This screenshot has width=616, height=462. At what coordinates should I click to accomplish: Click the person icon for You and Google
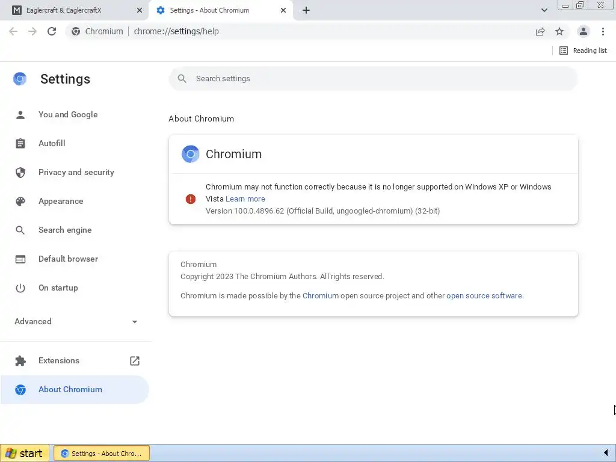(20, 115)
